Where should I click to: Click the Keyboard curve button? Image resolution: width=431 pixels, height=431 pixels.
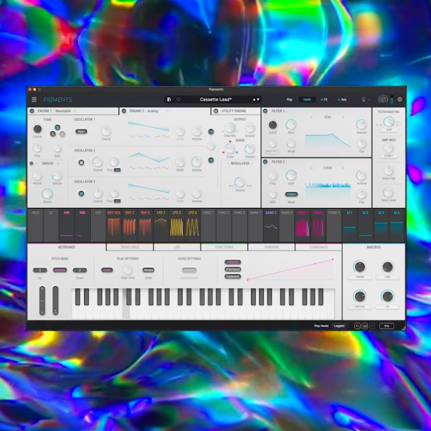233,277
